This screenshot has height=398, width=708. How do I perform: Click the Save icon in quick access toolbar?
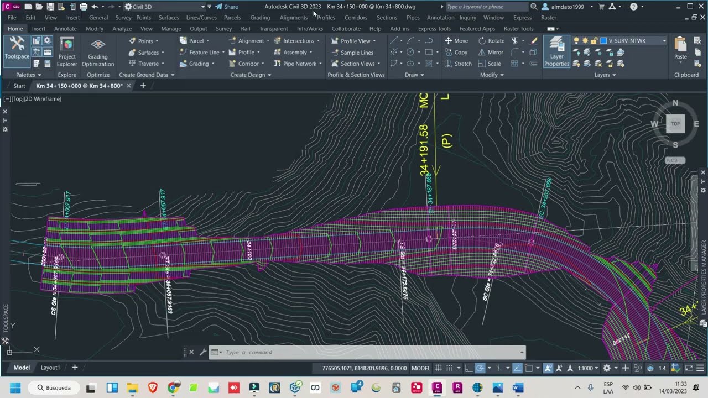coord(50,7)
